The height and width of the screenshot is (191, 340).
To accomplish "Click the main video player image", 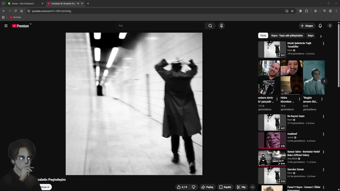I will (x=134, y=104).
